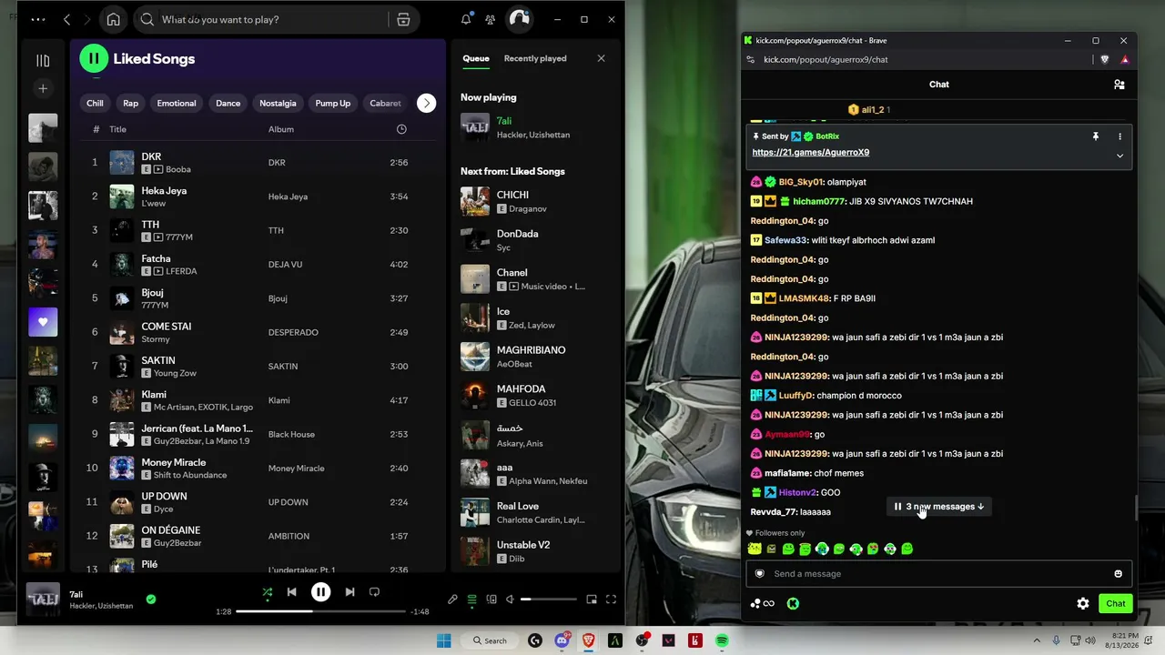Open pinned message three-dot options

1119,136
